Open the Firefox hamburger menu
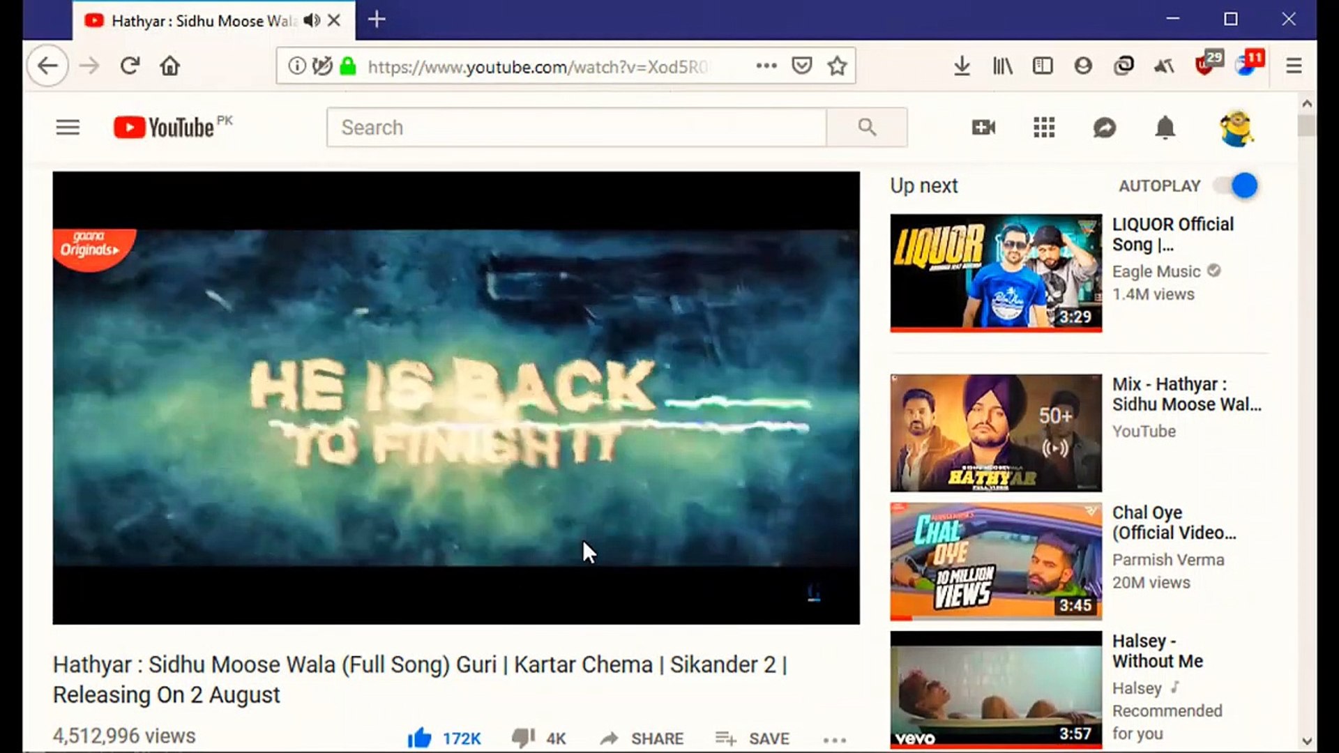The height and width of the screenshot is (753, 1339). coord(1294,66)
